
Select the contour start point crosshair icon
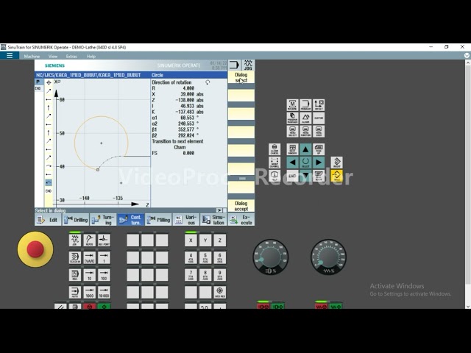click(x=49, y=82)
